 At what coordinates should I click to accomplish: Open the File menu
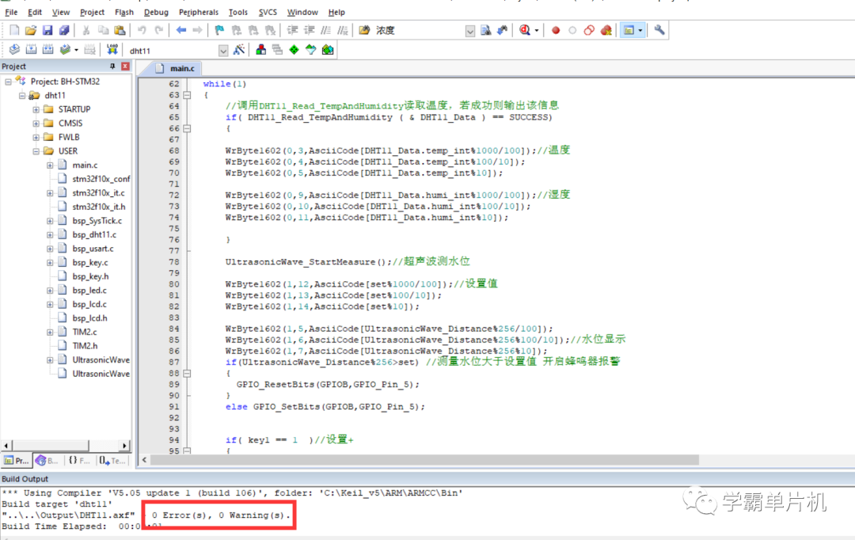(11, 12)
